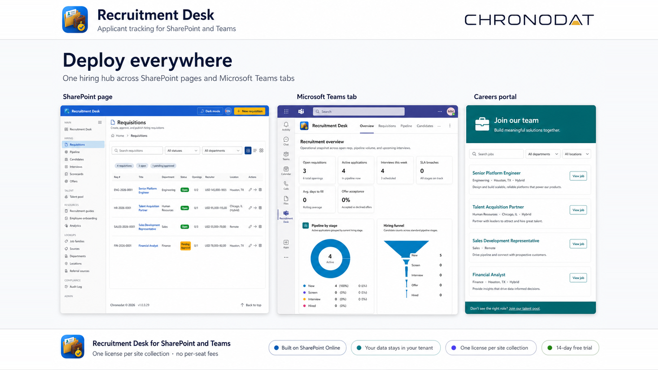Click the arrow action for ENG-2026-0001
Viewport: 658px width, 370px height.
(x=255, y=190)
